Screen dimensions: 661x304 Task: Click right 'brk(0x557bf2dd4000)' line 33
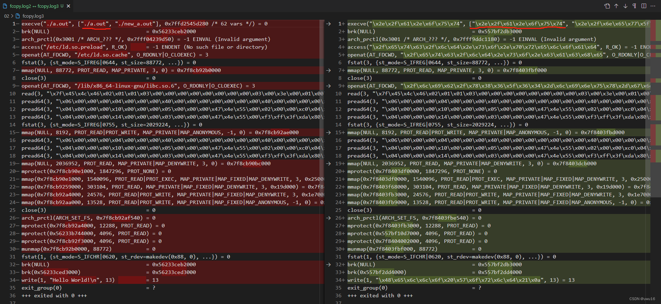pos(377,272)
